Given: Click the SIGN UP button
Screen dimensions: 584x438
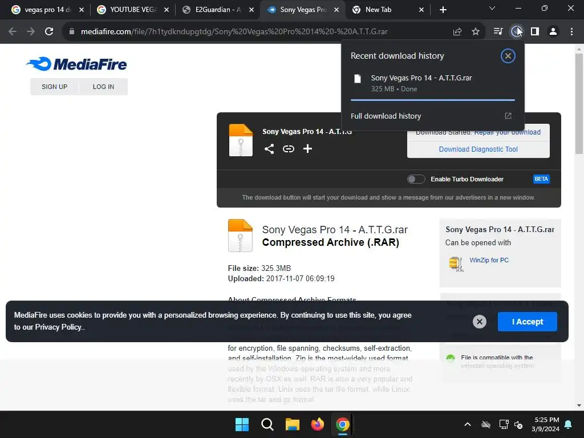Looking at the screenshot, I should pyautogui.click(x=54, y=87).
